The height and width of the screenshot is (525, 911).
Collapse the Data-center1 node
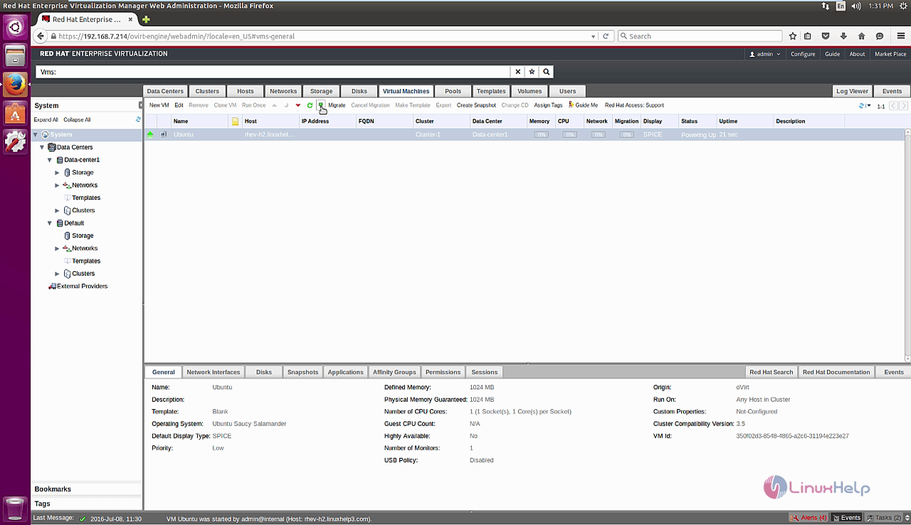click(50, 160)
